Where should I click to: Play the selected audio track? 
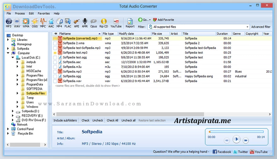(x=236, y=139)
